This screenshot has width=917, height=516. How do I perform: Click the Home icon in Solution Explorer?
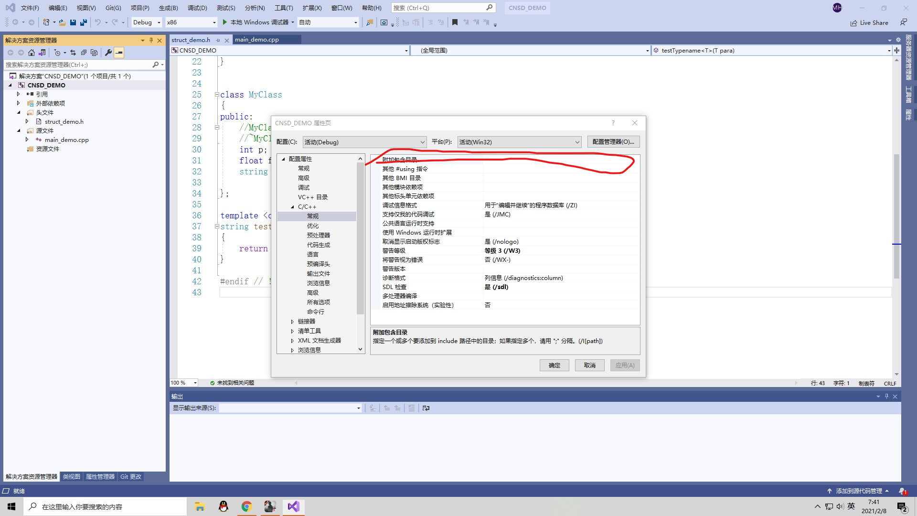coord(32,53)
